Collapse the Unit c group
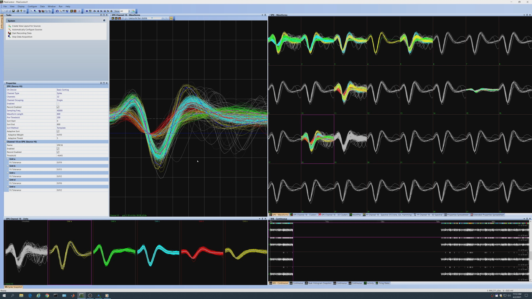This screenshot has width=532, height=299. click(7, 173)
